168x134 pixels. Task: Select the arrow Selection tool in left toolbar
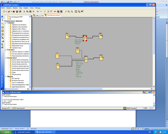2,20
